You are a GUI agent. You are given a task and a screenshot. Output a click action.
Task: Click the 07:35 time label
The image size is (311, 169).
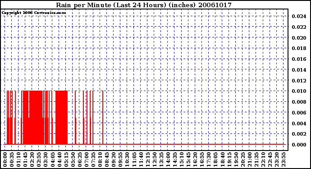[x=93, y=160]
